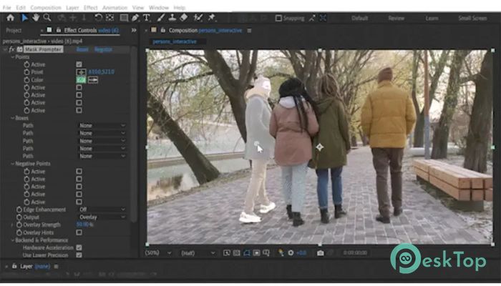Select the Puppet Pin tool
This screenshot has height=286, width=501.
[211, 18]
